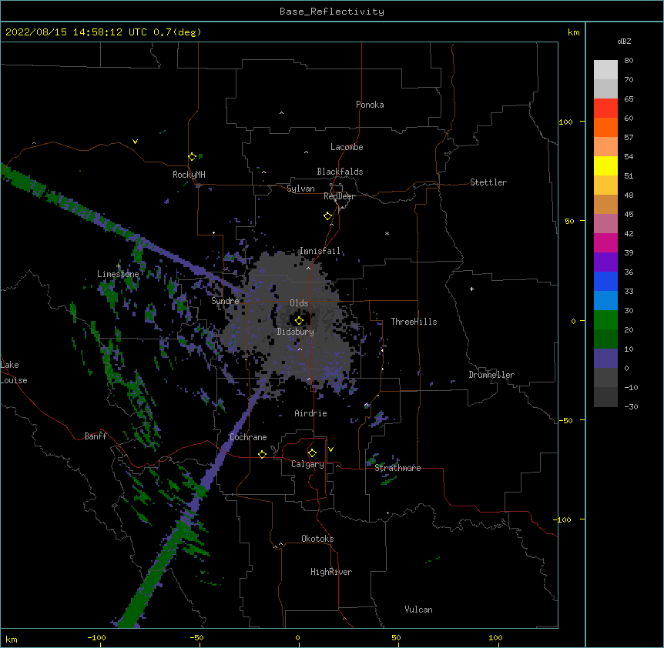This screenshot has height=648, width=664.
Task: Click the Okotoks city label
Action: click(x=317, y=539)
